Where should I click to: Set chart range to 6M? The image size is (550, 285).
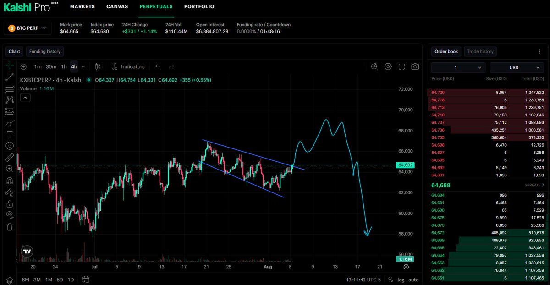coord(25,280)
